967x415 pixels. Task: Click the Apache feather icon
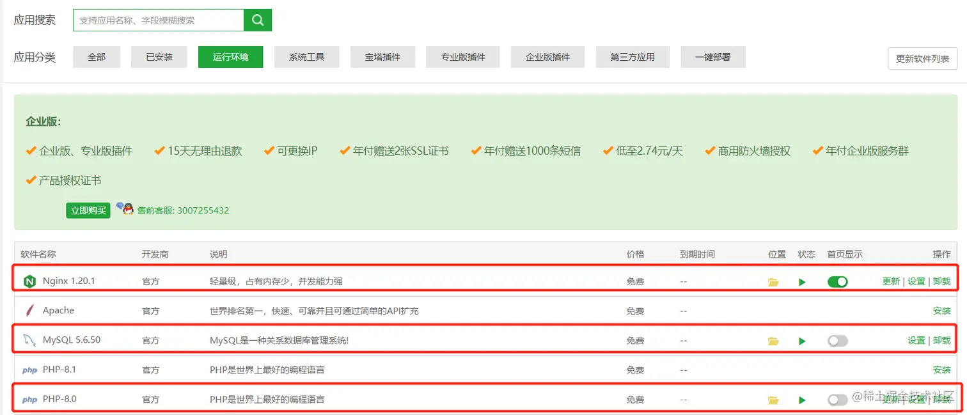tap(29, 311)
